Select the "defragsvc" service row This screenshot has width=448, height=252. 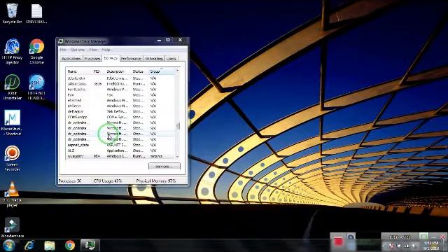[120, 111]
